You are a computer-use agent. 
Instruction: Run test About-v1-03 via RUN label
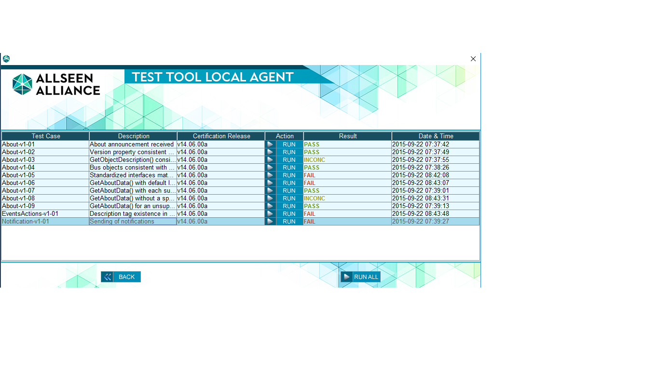[289, 159]
